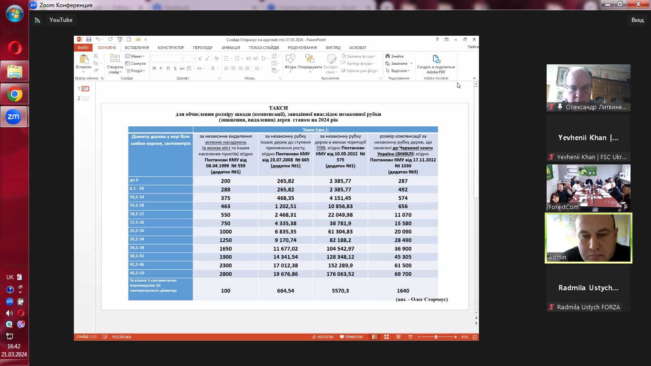This screenshot has width=651, height=366.
Task: Switch to Reading view
Action: tap(398, 337)
